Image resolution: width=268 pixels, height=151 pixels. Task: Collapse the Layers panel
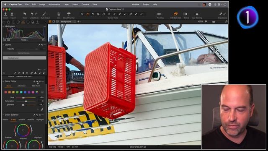click(x=3, y=45)
